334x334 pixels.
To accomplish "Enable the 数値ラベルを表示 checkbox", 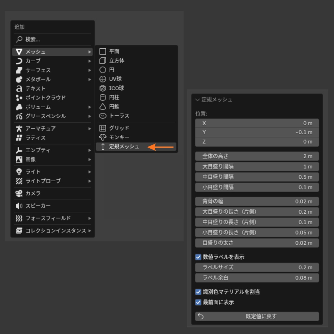I will (x=198, y=257).
